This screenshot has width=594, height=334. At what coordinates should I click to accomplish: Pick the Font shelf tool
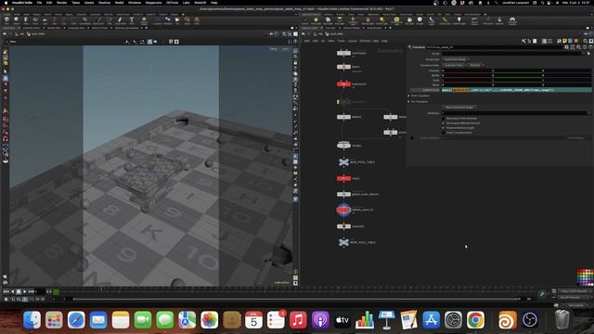tap(132, 20)
